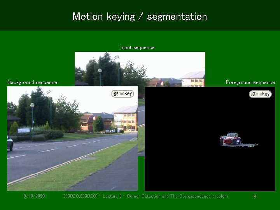
Task: Select the black foreground sequence image
Action: pyautogui.click(x=210, y=139)
